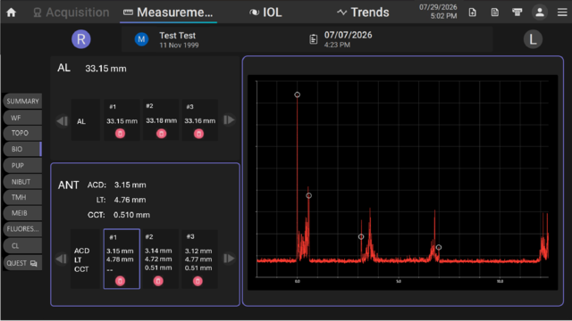Show previous AL measurements arrow

(62, 120)
